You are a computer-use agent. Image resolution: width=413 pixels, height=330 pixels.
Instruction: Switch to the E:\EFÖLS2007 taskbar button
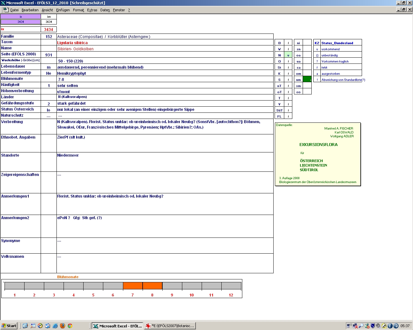click(x=170, y=326)
